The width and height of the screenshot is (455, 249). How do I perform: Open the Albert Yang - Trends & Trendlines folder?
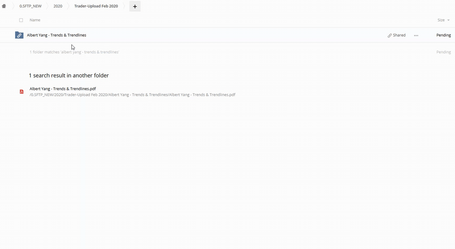(x=56, y=35)
